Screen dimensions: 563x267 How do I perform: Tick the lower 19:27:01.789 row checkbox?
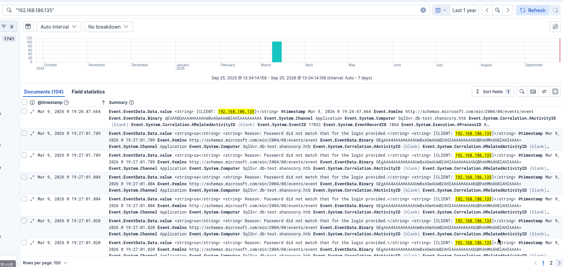(x=24, y=155)
